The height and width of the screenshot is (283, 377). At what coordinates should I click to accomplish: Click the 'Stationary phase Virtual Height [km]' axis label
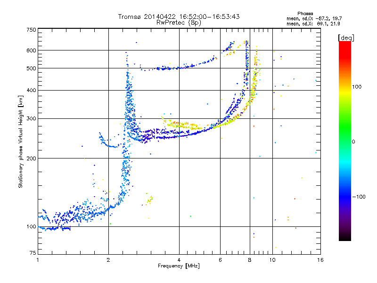tap(20, 142)
